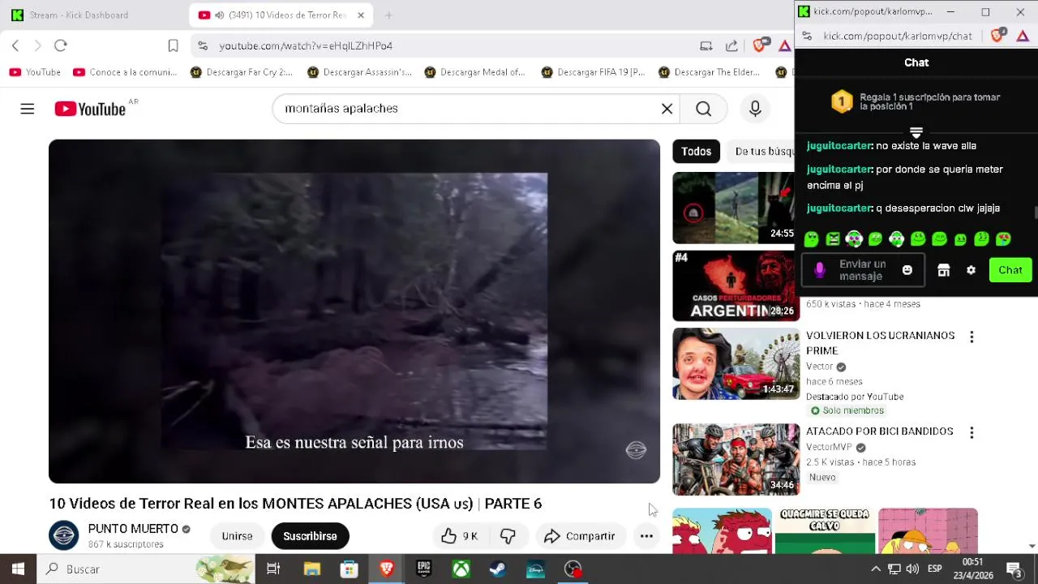Open options for VOLVIERON LOS UCRANIANOS PRIME

tap(972, 337)
